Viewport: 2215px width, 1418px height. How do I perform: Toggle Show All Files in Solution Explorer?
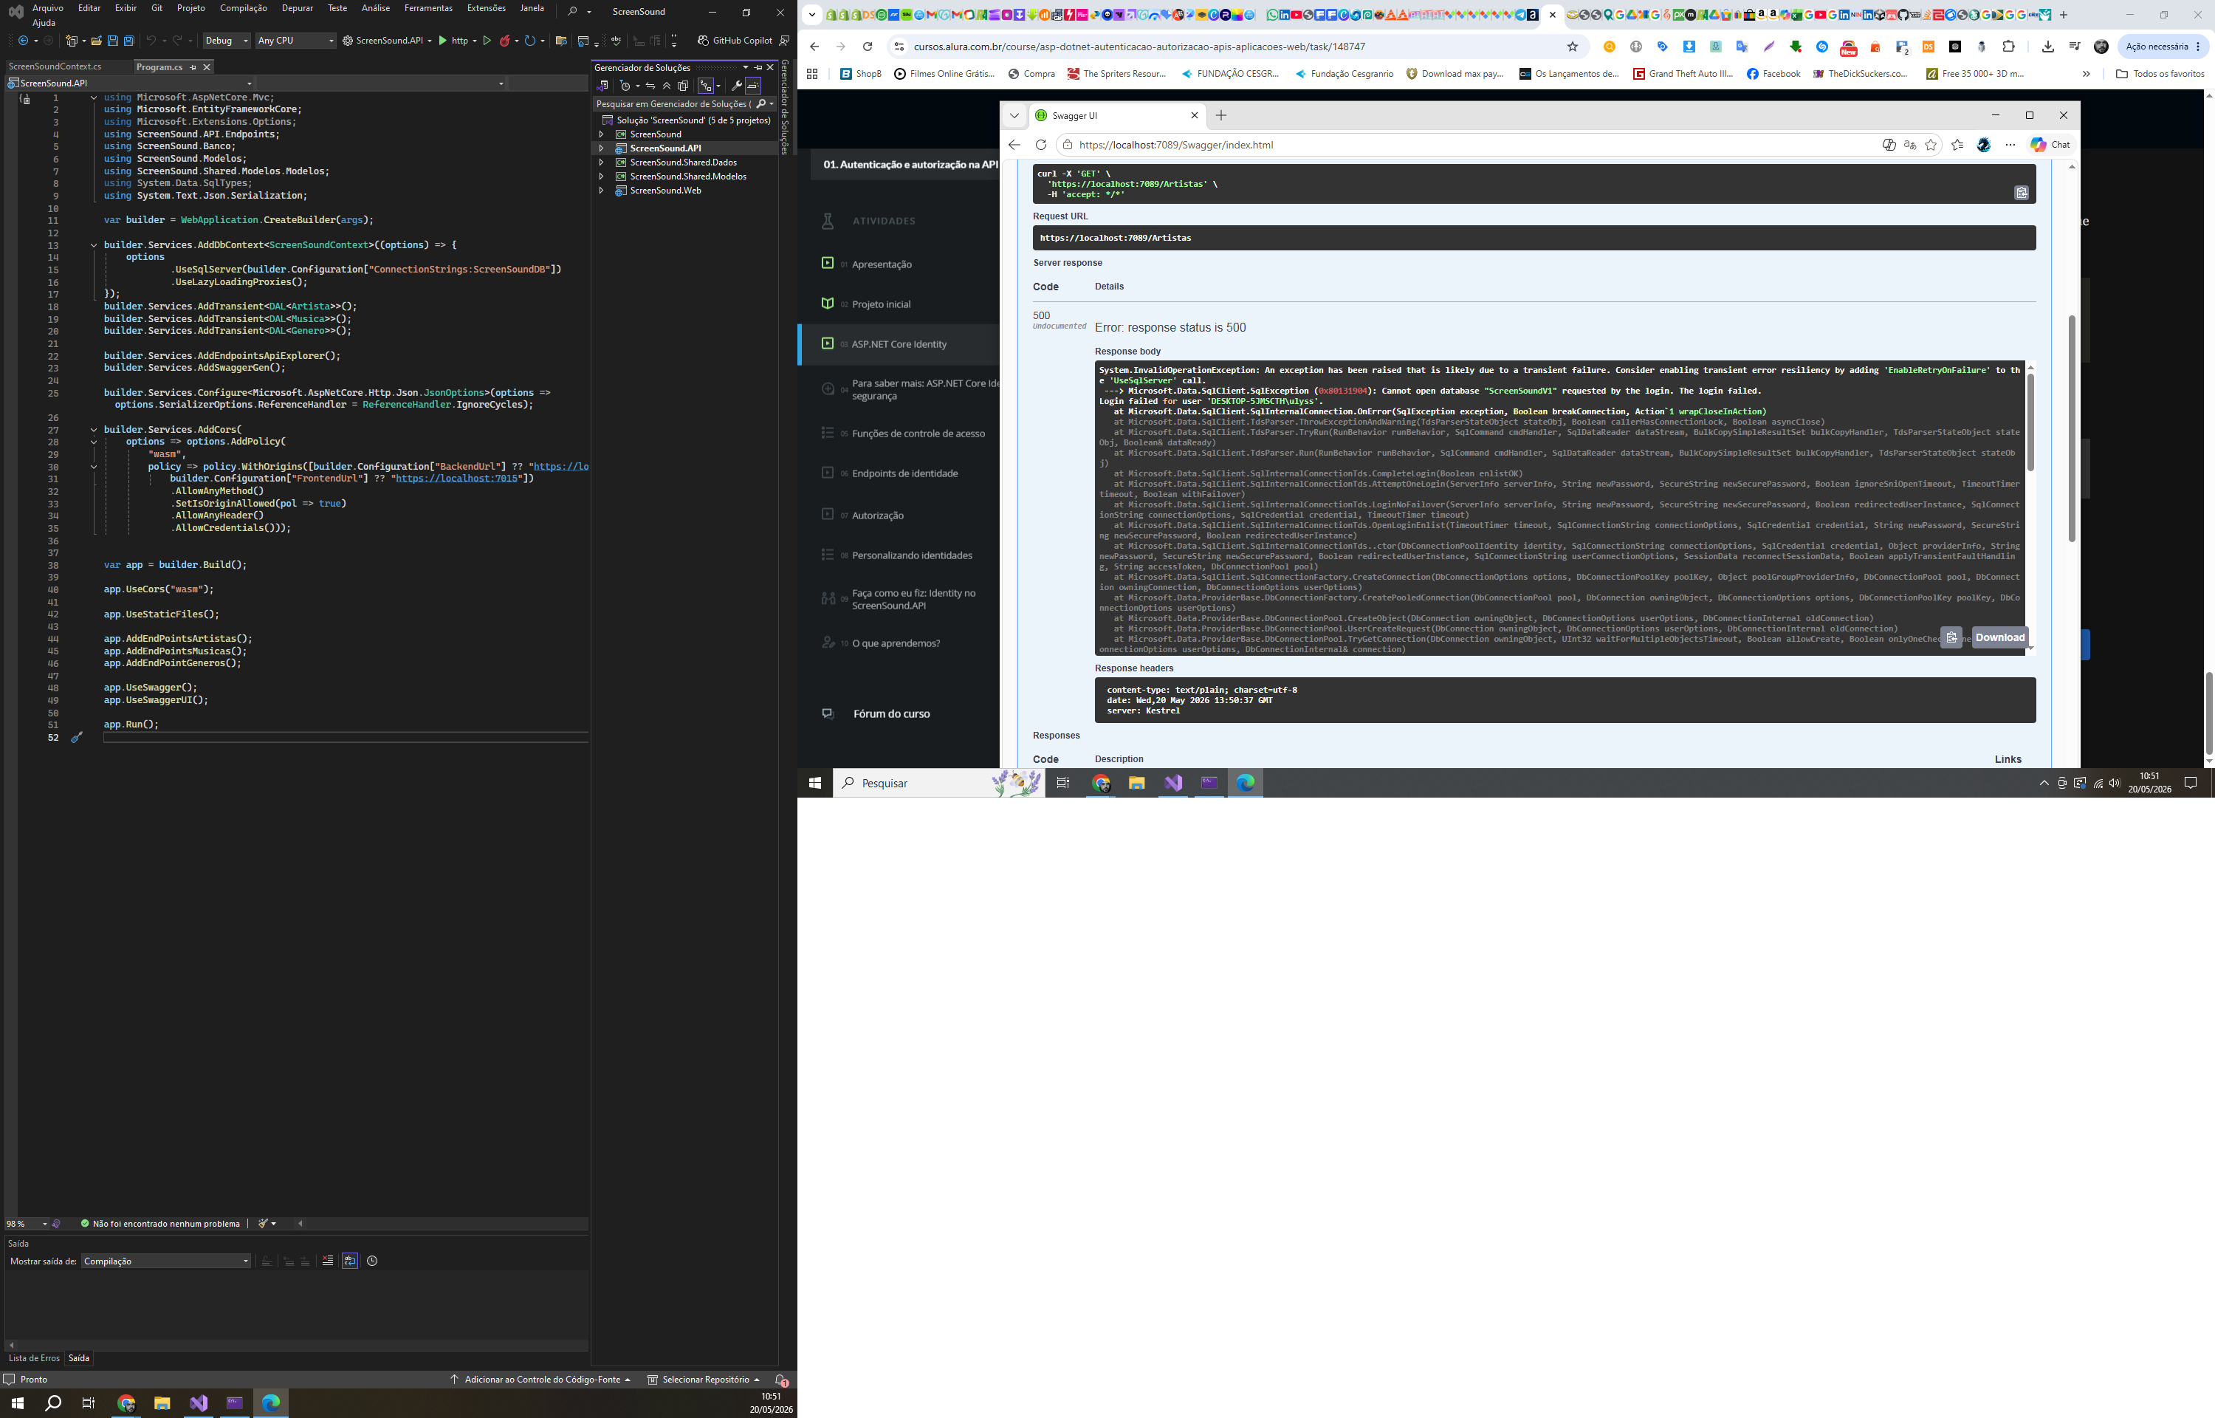(x=684, y=86)
